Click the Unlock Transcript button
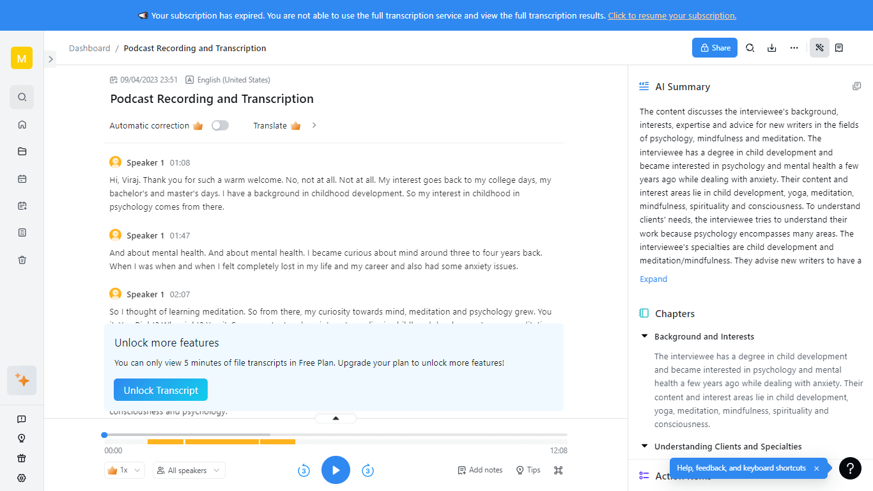Screen dimensions: 873x491 tap(160, 390)
